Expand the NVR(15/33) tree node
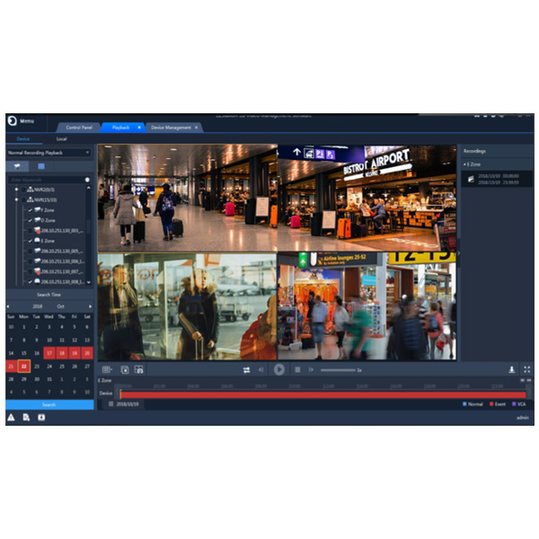The height and width of the screenshot is (539, 539). pos(17,199)
